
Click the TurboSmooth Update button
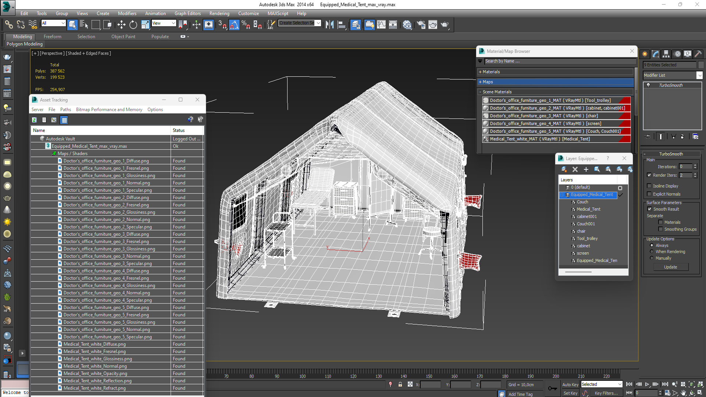[670, 267]
